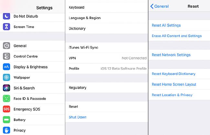Open Screen Time hourglass icon

click(6, 27)
